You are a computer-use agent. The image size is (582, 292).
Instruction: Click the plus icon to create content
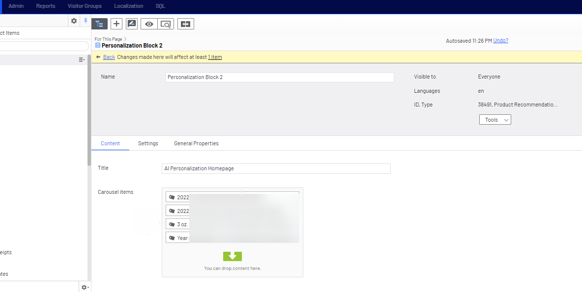tap(116, 24)
